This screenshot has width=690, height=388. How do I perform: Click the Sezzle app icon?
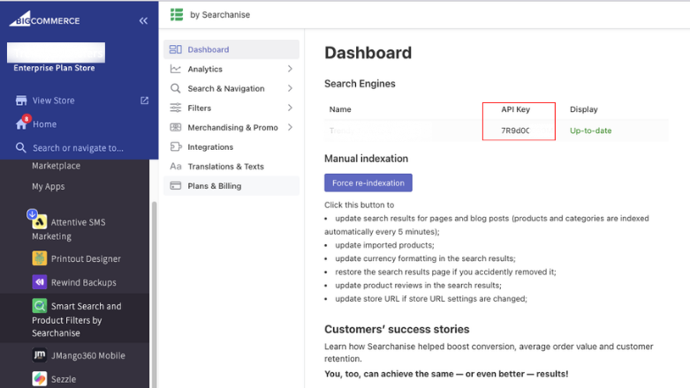(x=40, y=378)
